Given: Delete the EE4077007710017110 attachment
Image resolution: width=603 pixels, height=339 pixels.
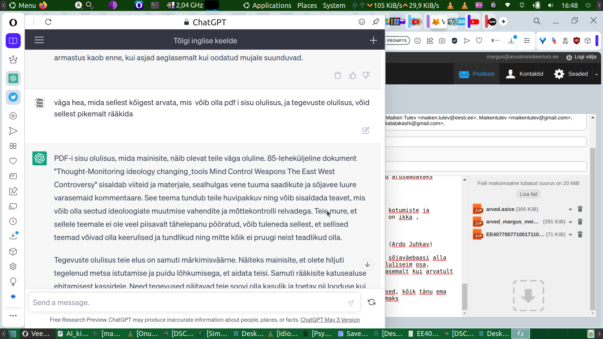Looking at the screenshot, I should coord(580,234).
